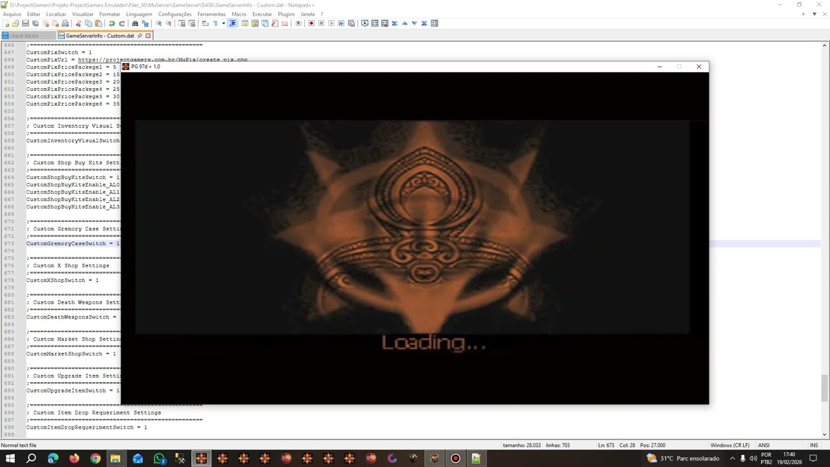Undo the last edit via toolbar
Image resolution: width=830 pixels, height=467 pixels.
112,23
